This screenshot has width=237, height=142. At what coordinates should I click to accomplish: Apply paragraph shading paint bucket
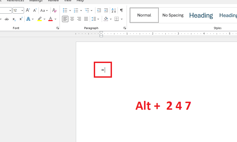tap(106, 19)
